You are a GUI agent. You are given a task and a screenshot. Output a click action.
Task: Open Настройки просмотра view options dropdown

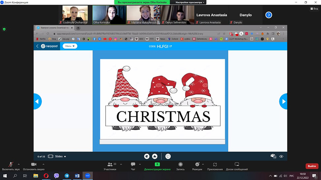pyautogui.click(x=190, y=2)
